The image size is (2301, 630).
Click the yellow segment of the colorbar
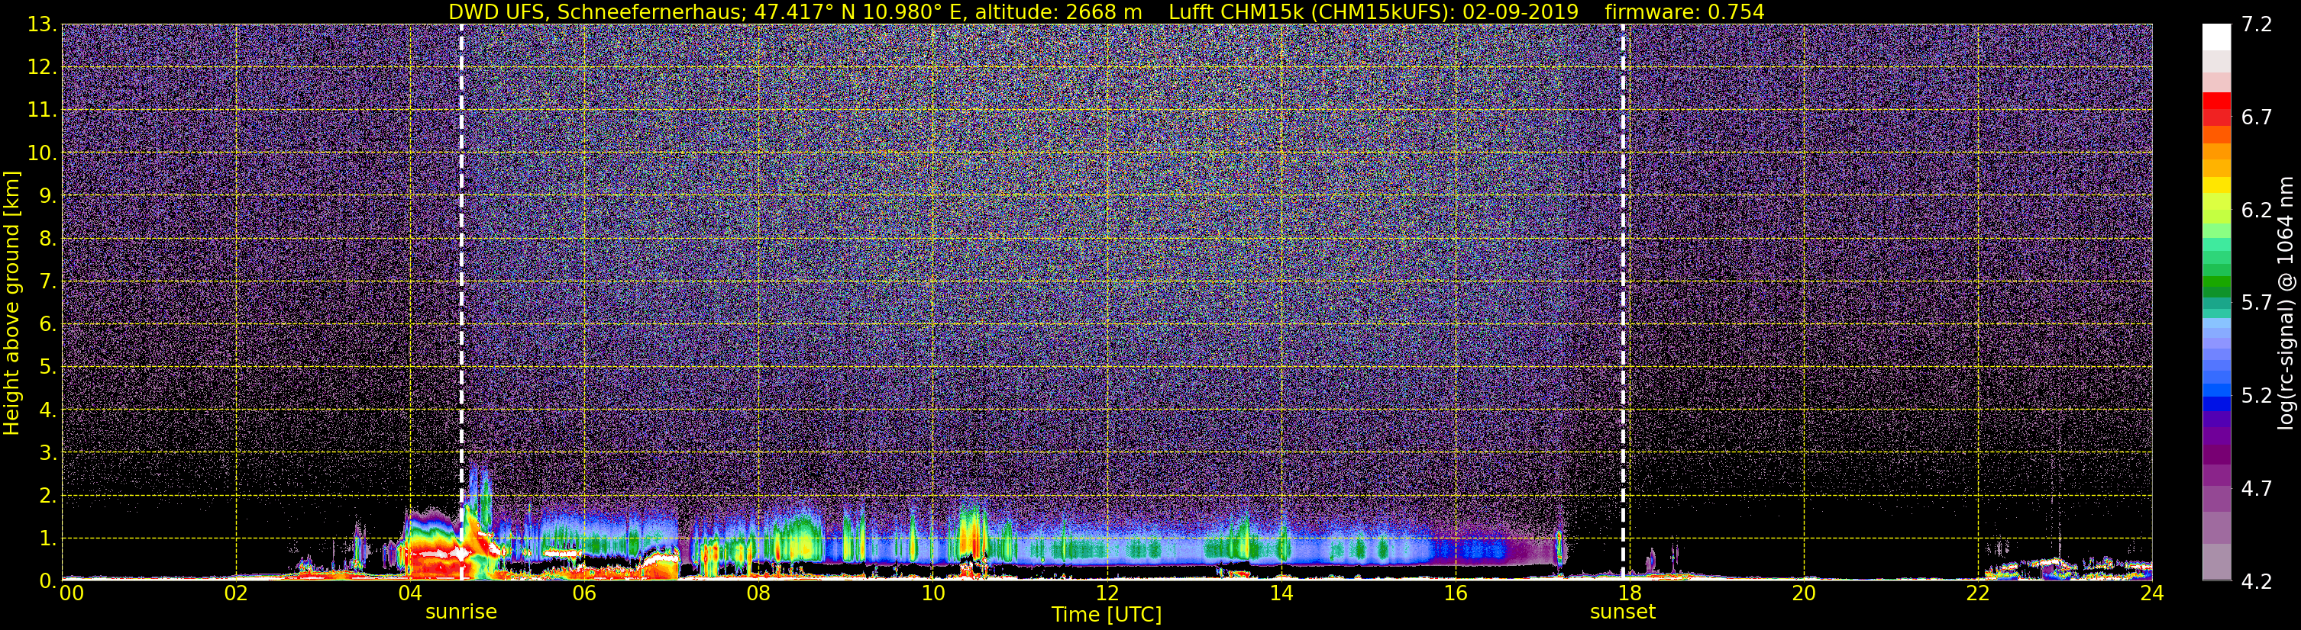2216,187
